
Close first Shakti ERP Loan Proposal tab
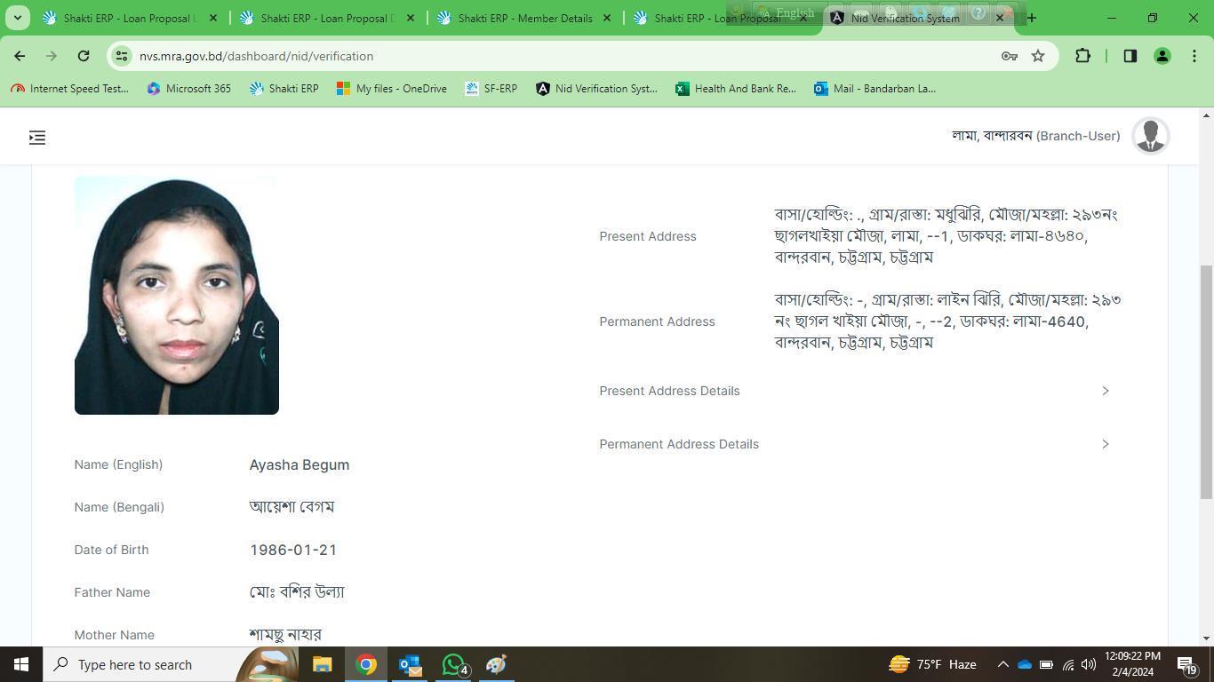click(212, 18)
